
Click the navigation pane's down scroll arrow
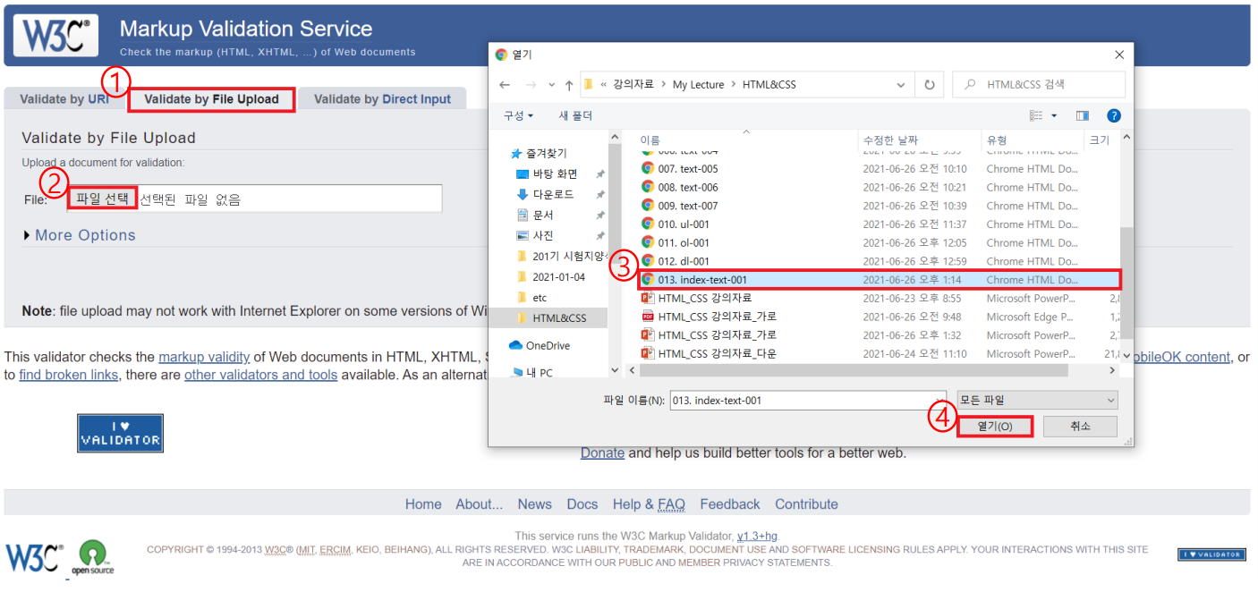(x=615, y=370)
